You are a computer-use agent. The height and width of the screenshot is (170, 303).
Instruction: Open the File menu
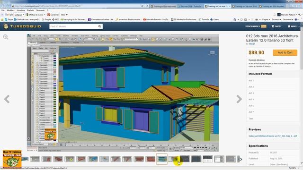[3, 10]
